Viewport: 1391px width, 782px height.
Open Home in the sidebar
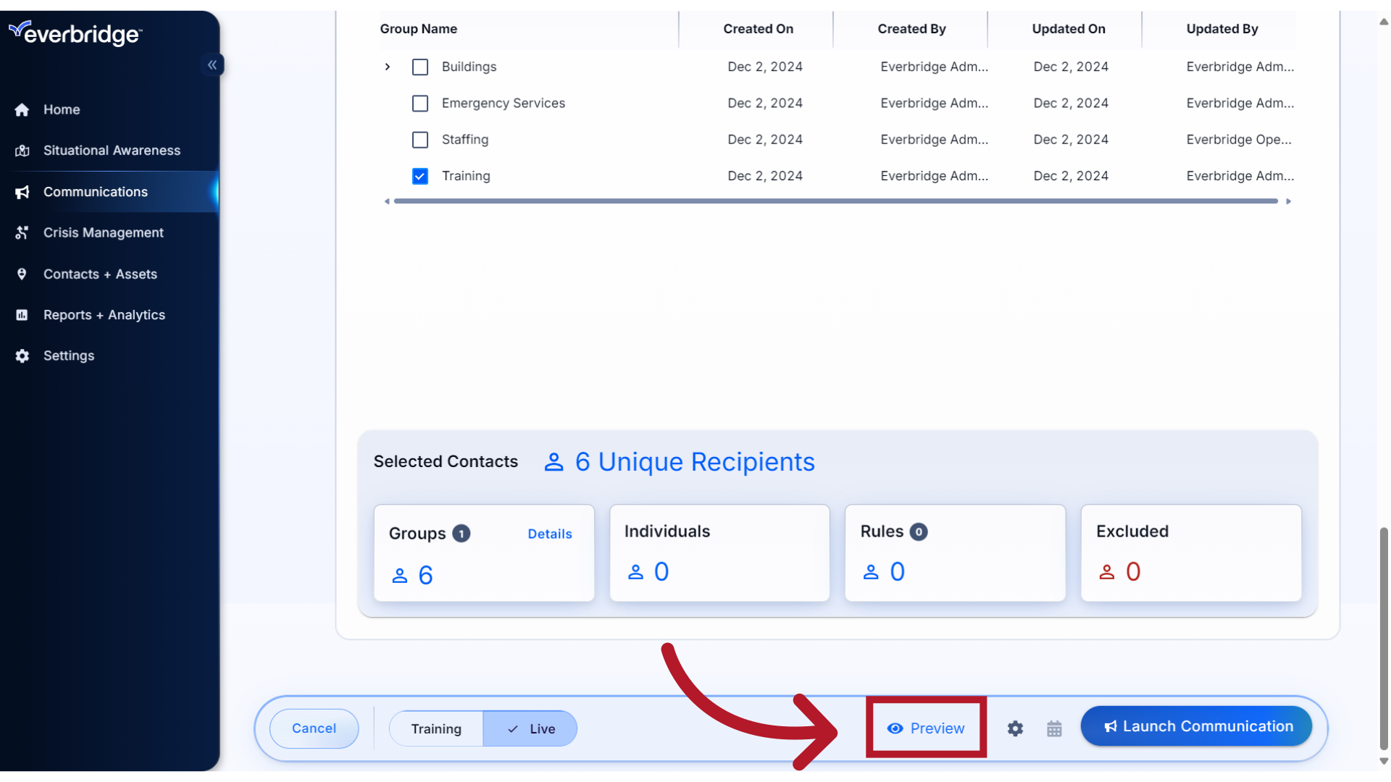[x=109, y=109]
